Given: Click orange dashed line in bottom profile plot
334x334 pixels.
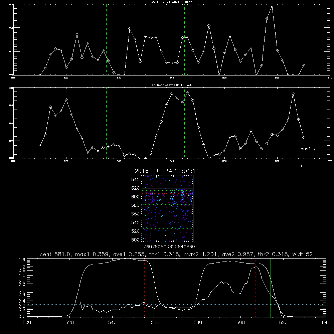Looking at the screenshot, I should (x=200, y=288).
